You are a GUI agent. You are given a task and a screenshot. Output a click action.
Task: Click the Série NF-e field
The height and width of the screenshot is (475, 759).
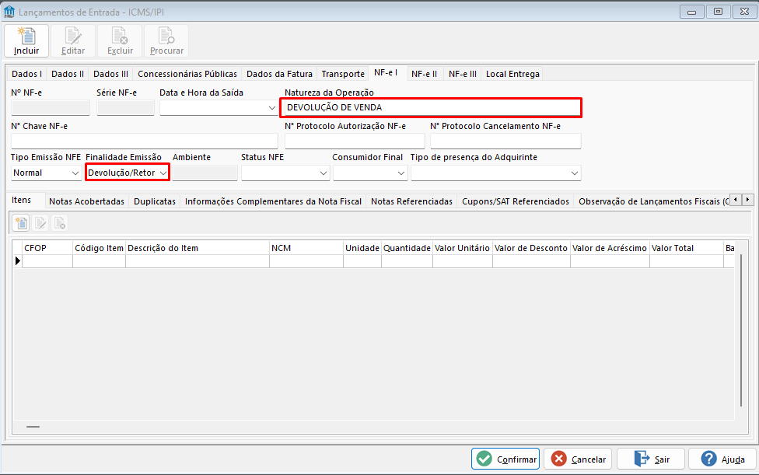point(125,107)
